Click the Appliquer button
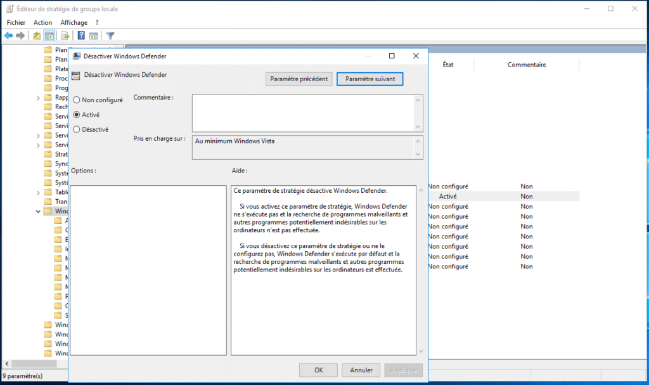 (404, 370)
